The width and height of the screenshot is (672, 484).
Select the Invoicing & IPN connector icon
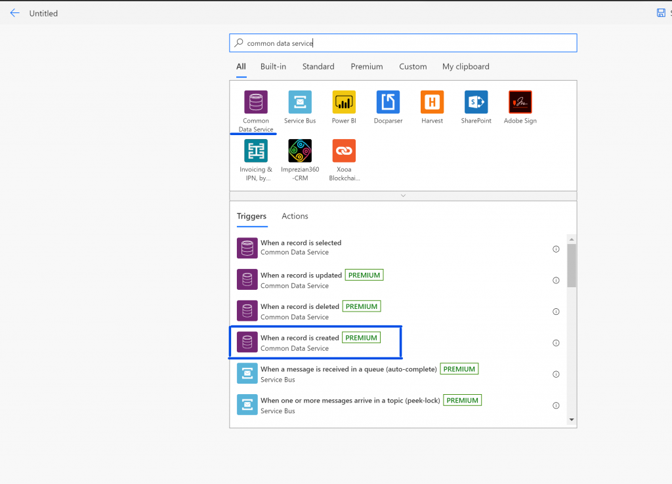256,151
